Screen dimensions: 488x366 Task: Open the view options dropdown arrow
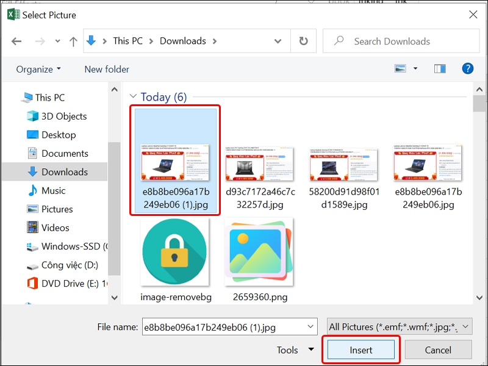pos(415,68)
